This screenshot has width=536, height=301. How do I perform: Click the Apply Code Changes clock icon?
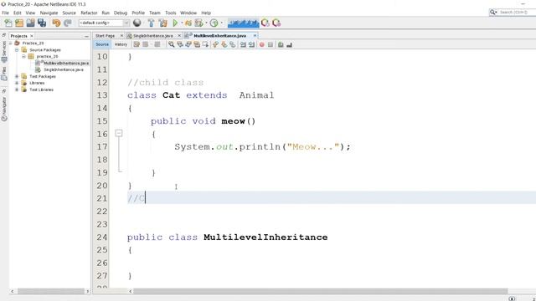(214, 23)
